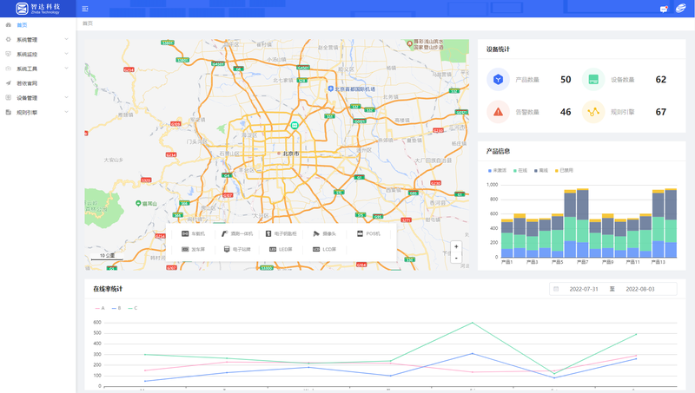Click the 产品数量 value 50

(x=566, y=80)
